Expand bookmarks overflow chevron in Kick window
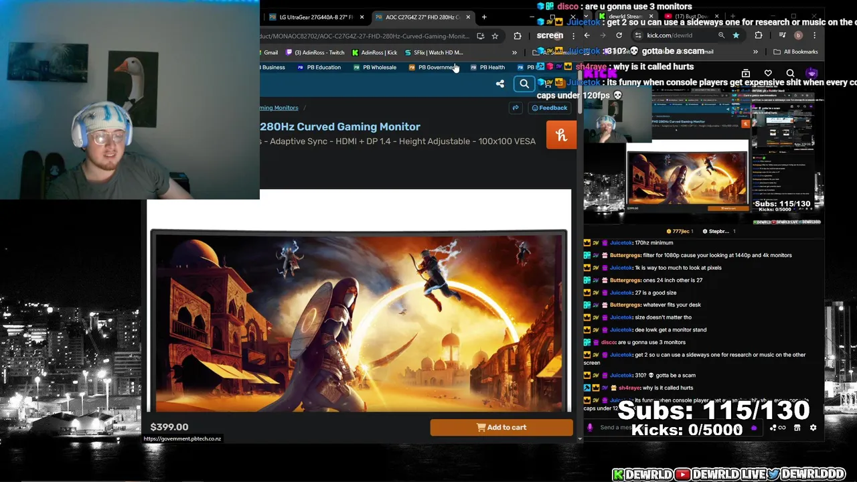 point(755,52)
